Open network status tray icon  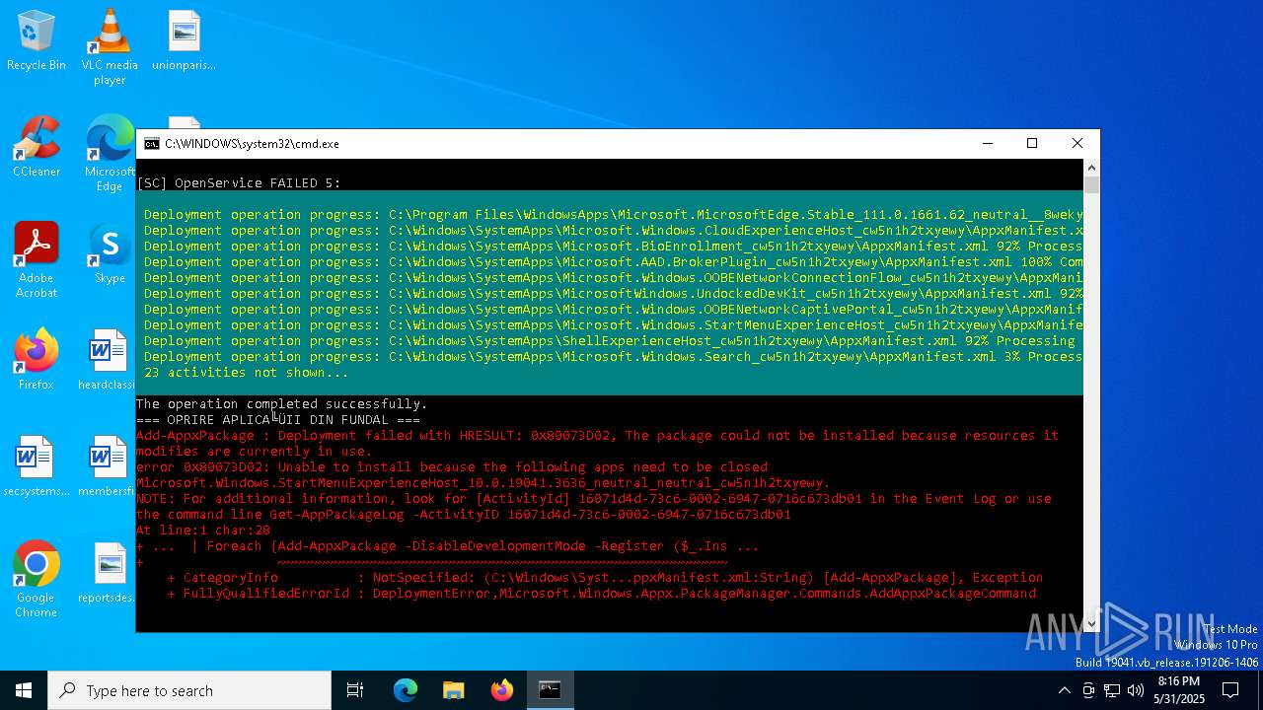click(x=1112, y=690)
